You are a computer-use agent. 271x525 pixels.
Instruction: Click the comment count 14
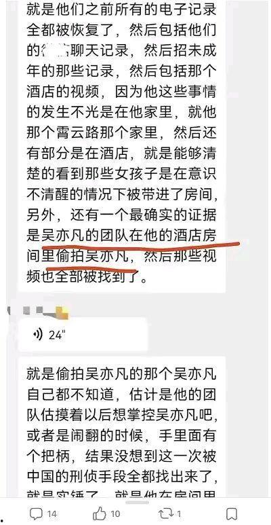tap(51, 514)
